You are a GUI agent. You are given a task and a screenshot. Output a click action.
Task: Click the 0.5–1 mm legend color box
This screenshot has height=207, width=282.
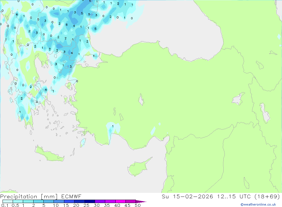pos(18,201)
